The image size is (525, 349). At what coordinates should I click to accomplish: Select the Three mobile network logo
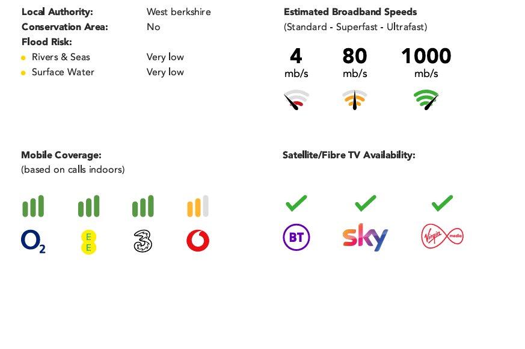click(143, 241)
